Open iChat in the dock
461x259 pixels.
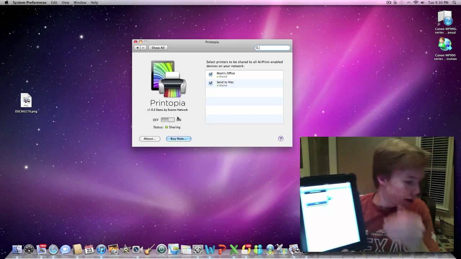[65, 249]
